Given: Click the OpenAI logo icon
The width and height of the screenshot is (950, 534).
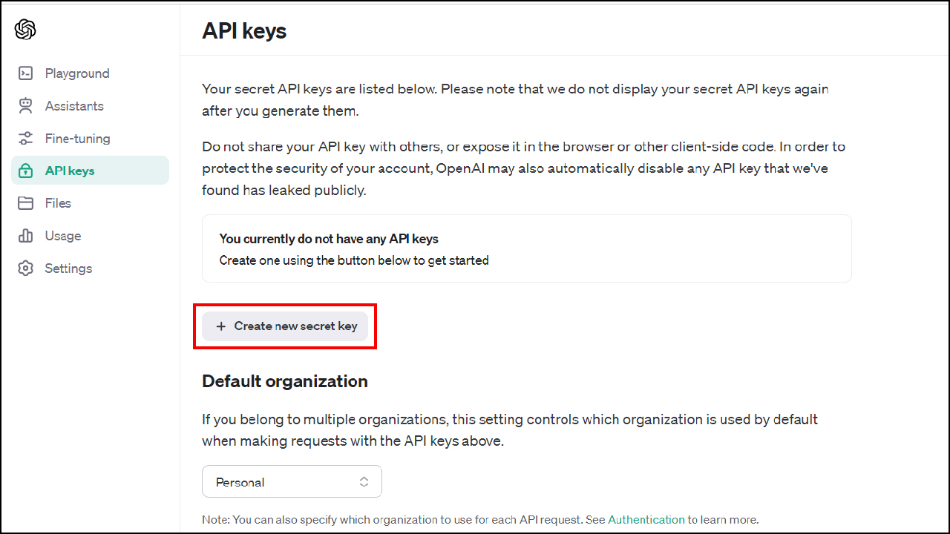Looking at the screenshot, I should click(25, 30).
